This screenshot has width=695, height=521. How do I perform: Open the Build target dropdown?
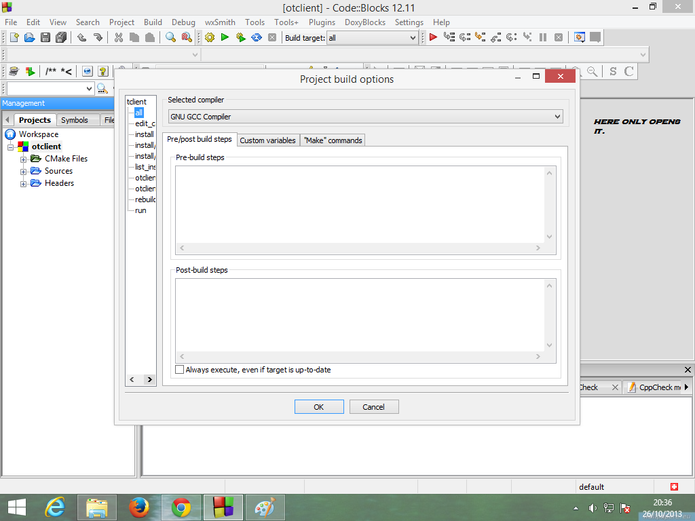click(373, 38)
